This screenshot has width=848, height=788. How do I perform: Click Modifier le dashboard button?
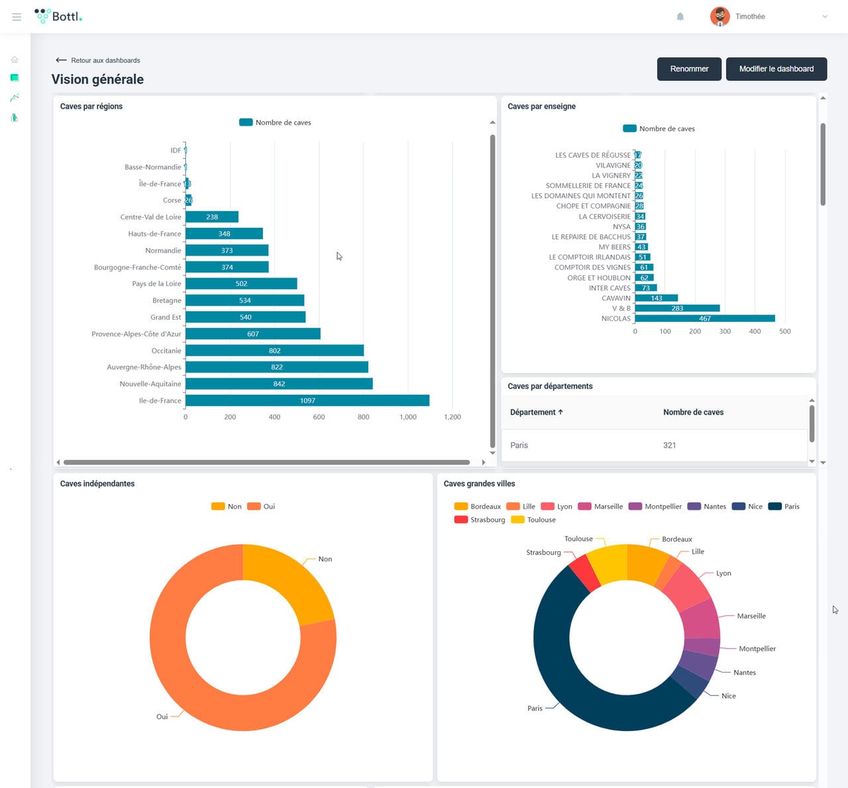click(x=776, y=69)
